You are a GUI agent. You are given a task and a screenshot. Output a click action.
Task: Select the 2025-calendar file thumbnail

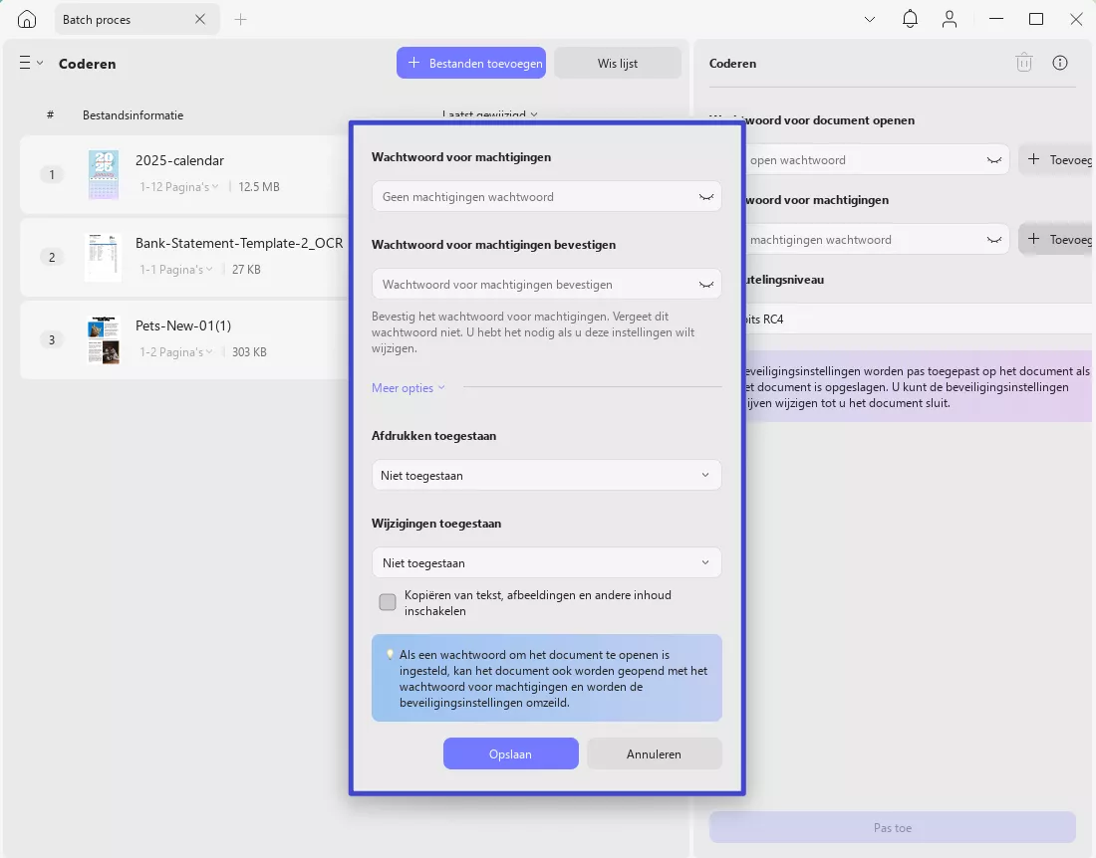(x=104, y=174)
